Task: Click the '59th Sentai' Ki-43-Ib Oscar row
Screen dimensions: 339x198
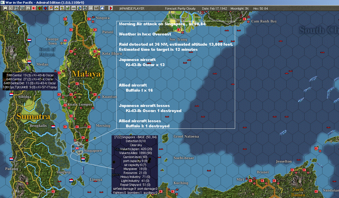Action: coord(30,75)
